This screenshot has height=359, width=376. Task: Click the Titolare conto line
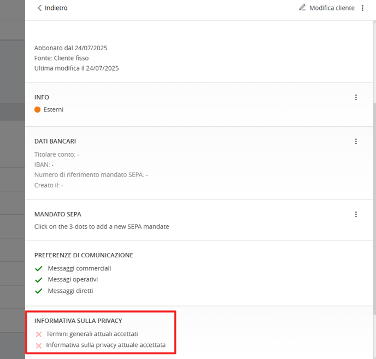click(57, 155)
